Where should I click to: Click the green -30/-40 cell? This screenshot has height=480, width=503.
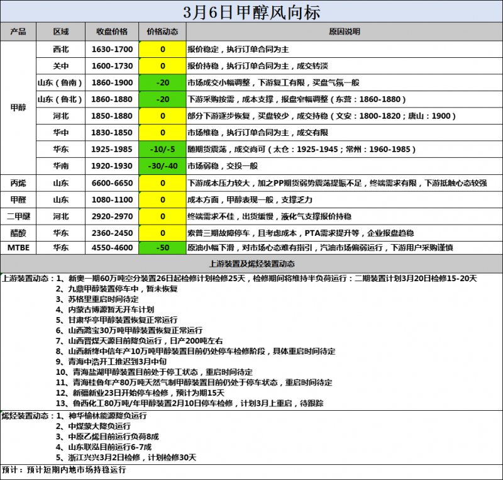click(x=162, y=166)
